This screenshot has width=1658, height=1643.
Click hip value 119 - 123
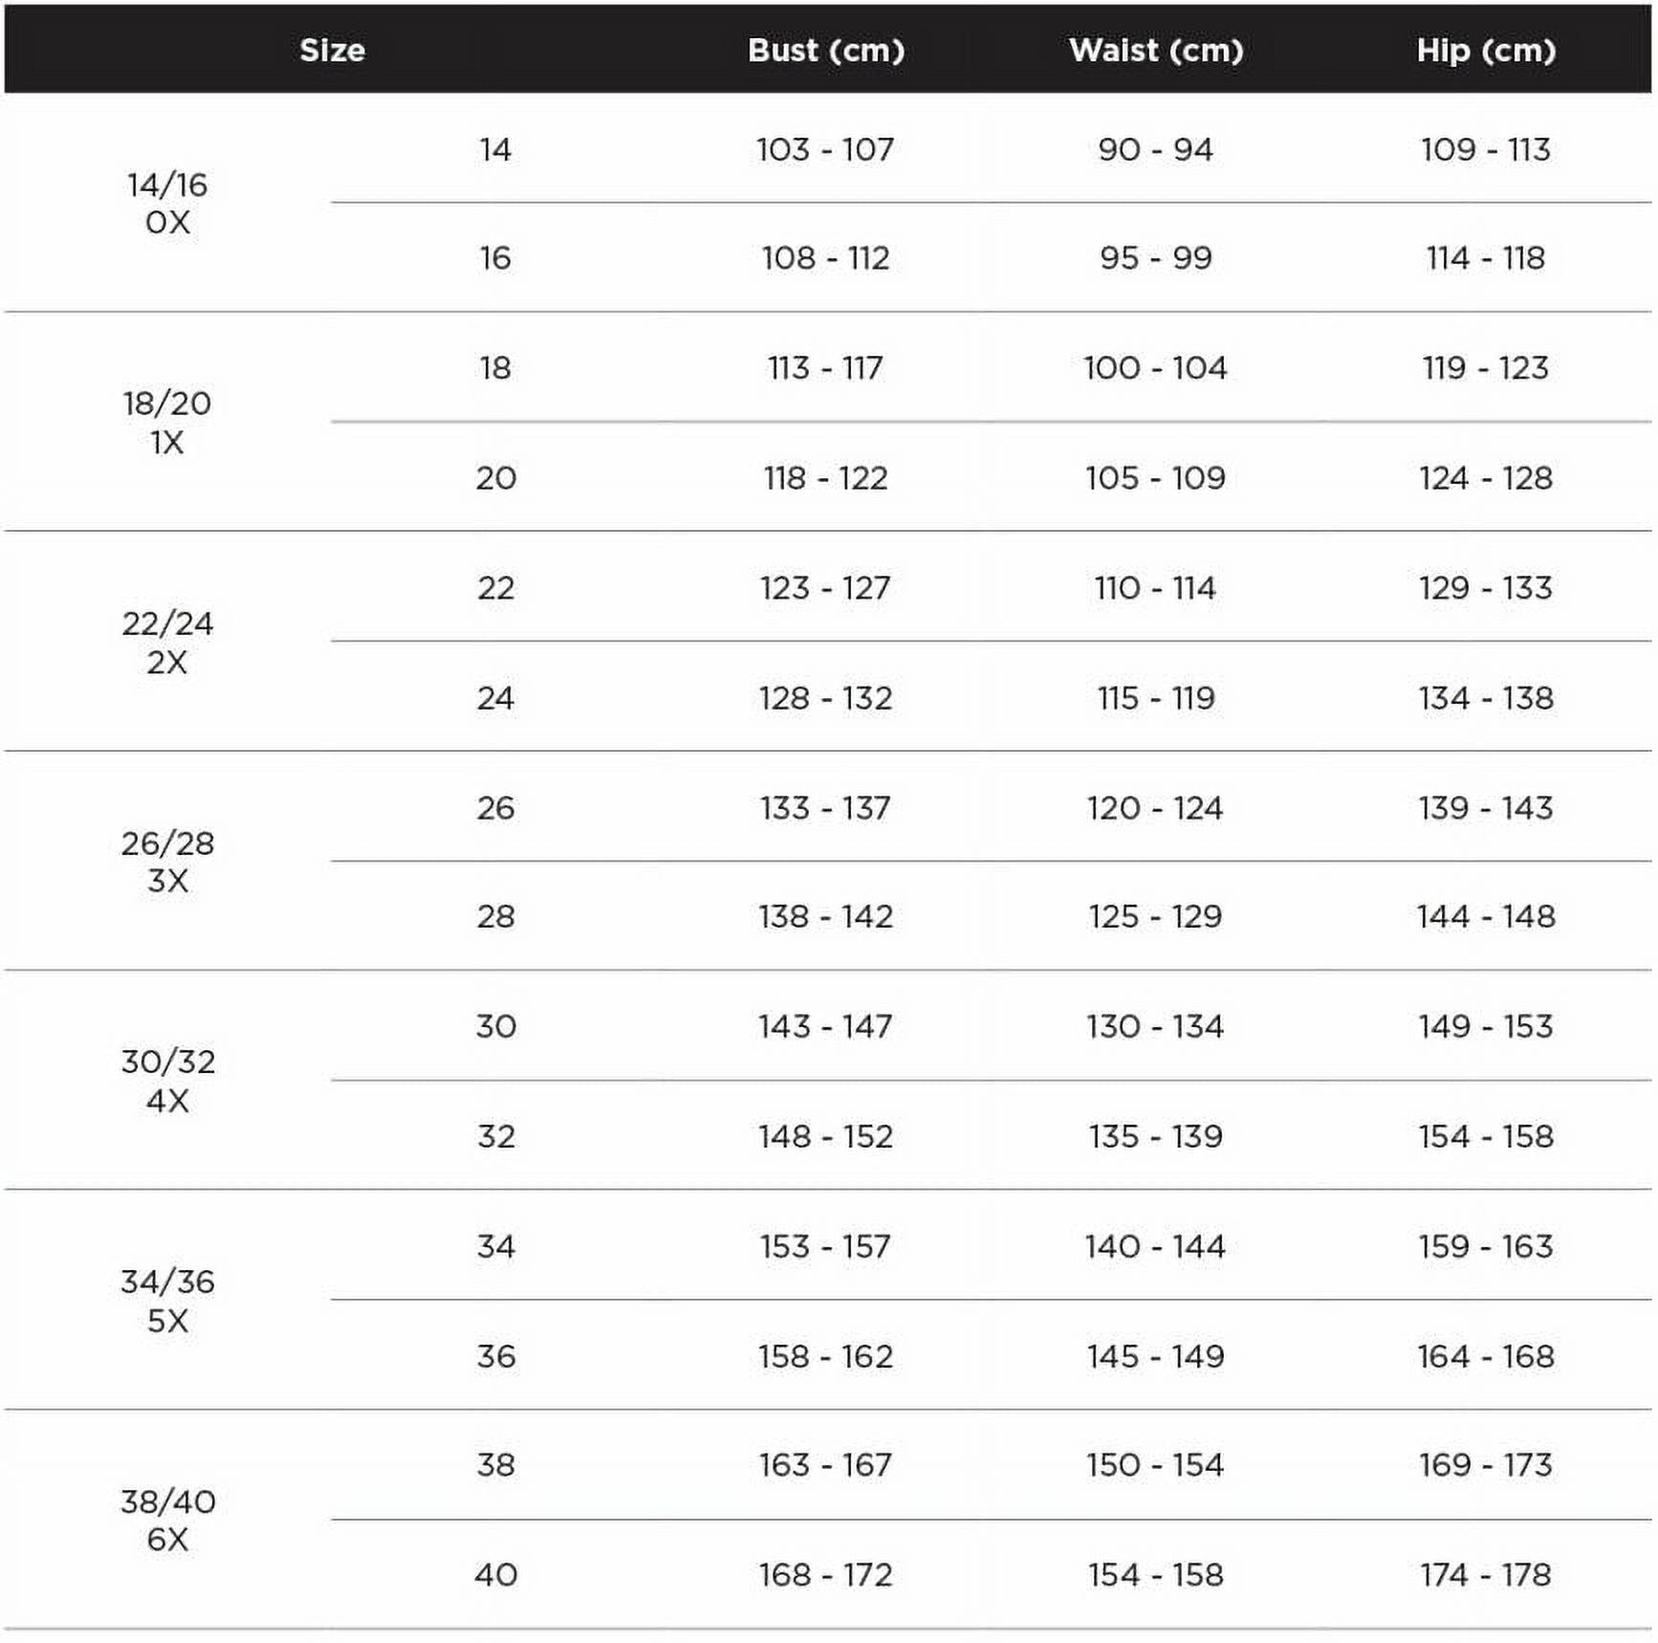(1485, 367)
